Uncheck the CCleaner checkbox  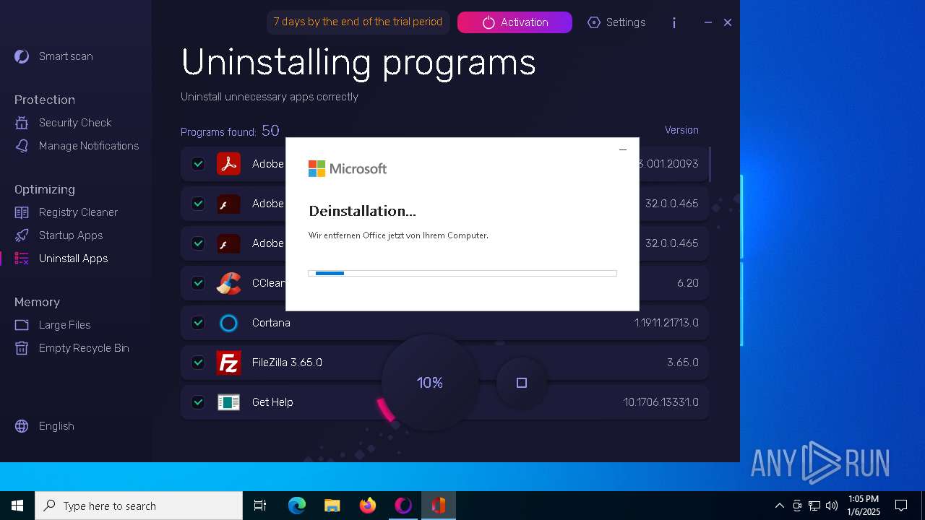pos(198,283)
